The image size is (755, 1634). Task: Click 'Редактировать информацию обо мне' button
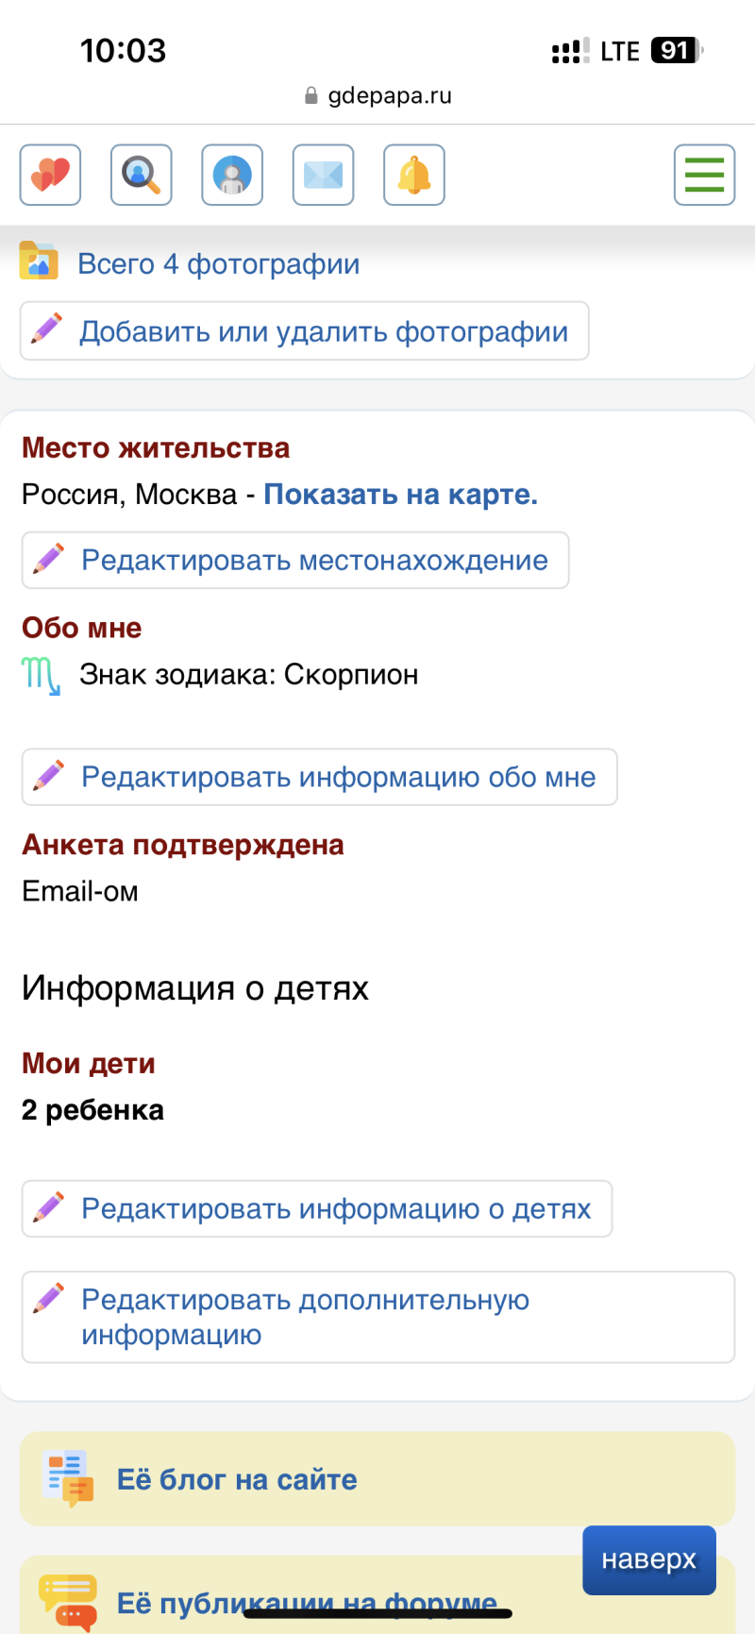click(320, 777)
